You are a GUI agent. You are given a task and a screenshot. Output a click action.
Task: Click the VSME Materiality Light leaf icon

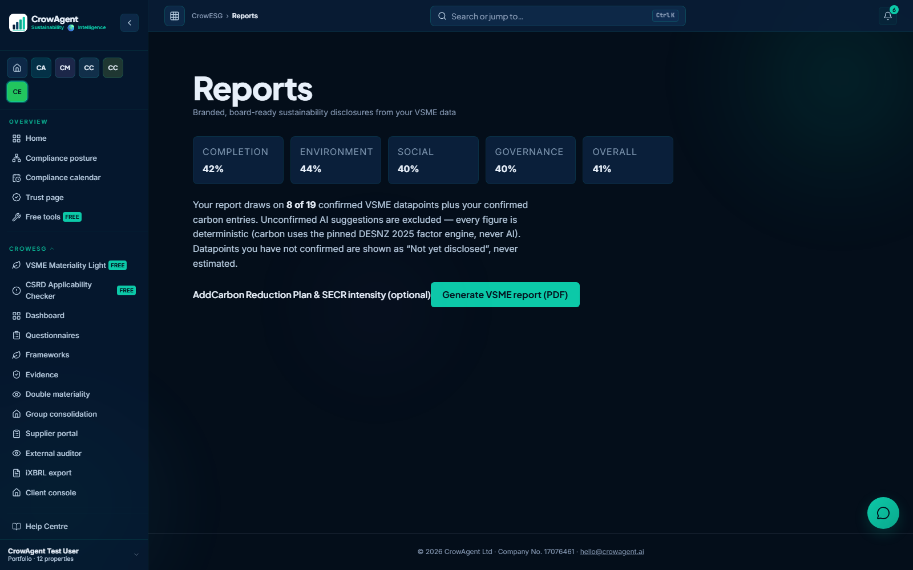(17, 265)
